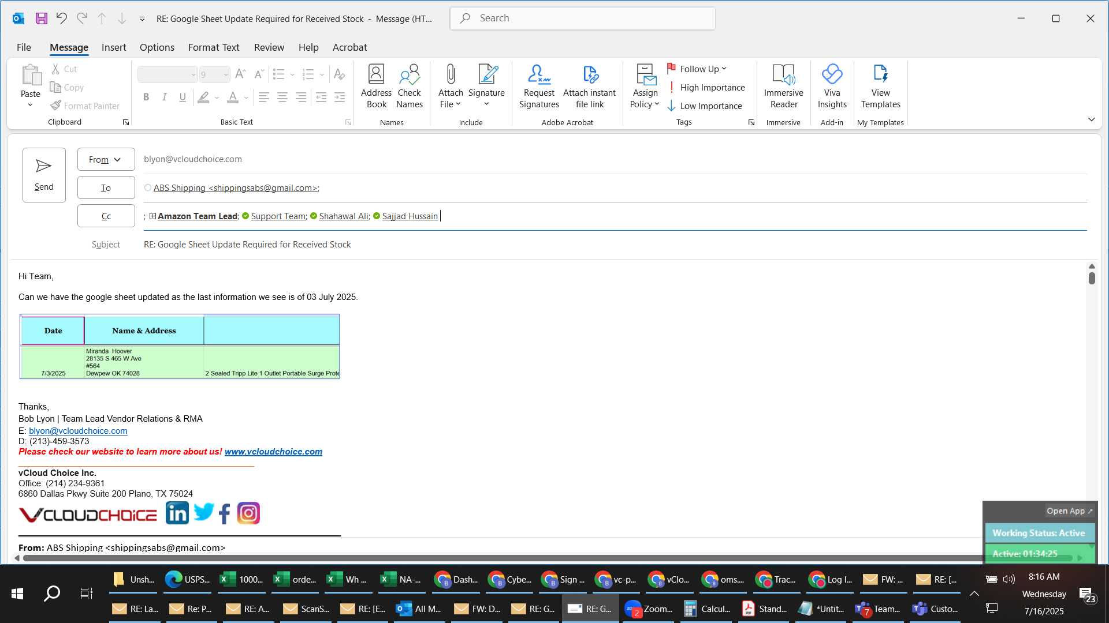1109x623 pixels.
Task: Open the Follow Up dropdown
Action: (x=697, y=69)
